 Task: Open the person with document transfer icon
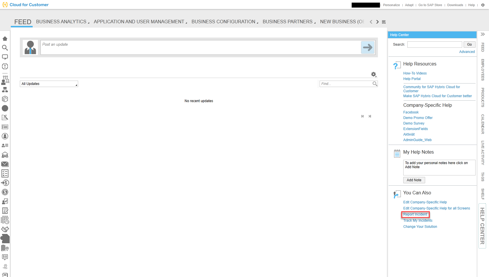click(x=5, y=201)
